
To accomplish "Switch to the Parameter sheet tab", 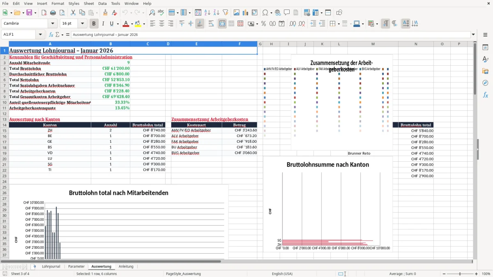I will 76,266.
